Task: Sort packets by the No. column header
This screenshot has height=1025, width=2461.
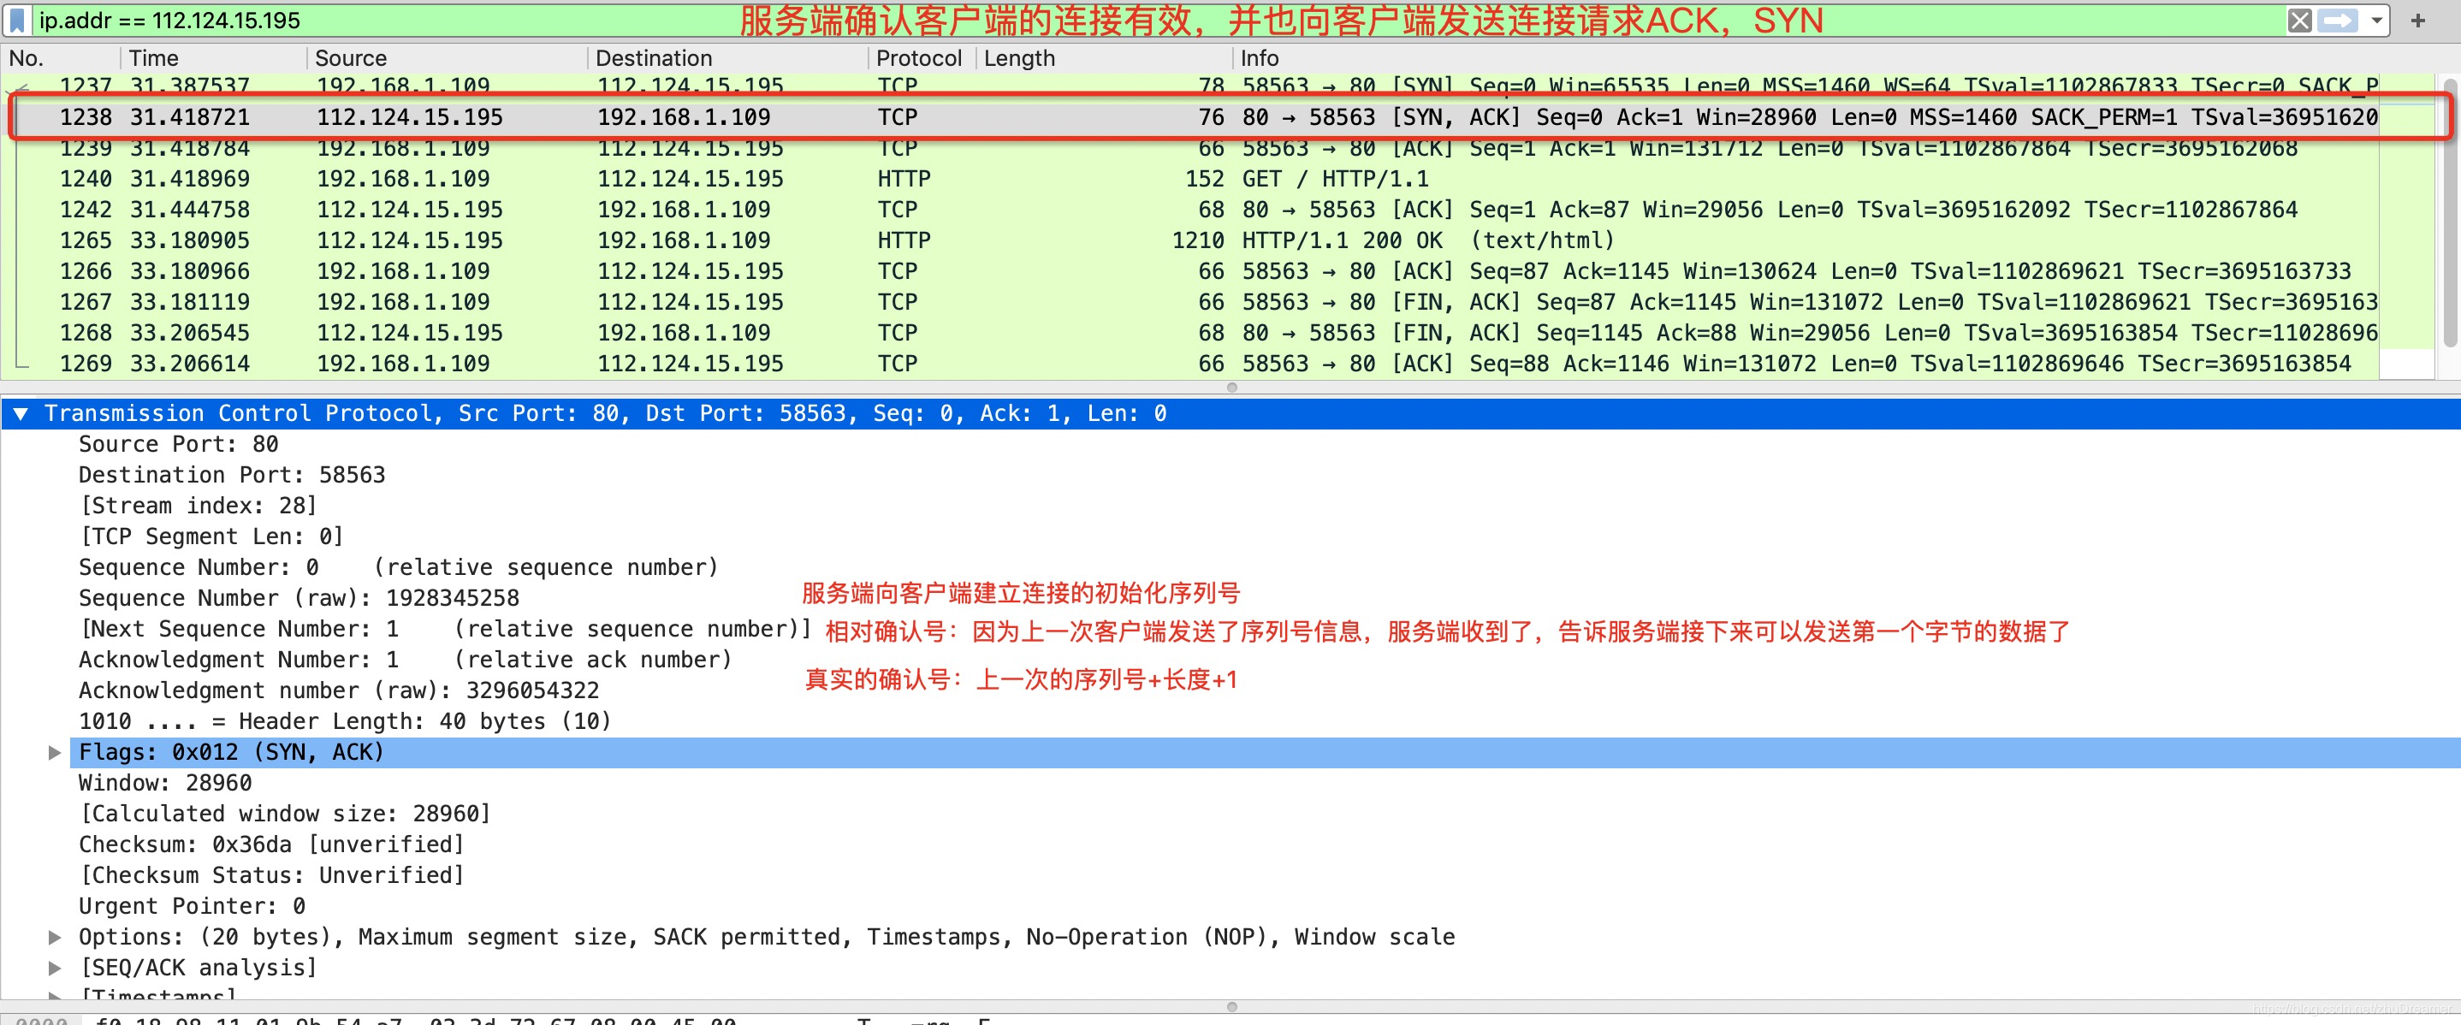Action: point(60,58)
